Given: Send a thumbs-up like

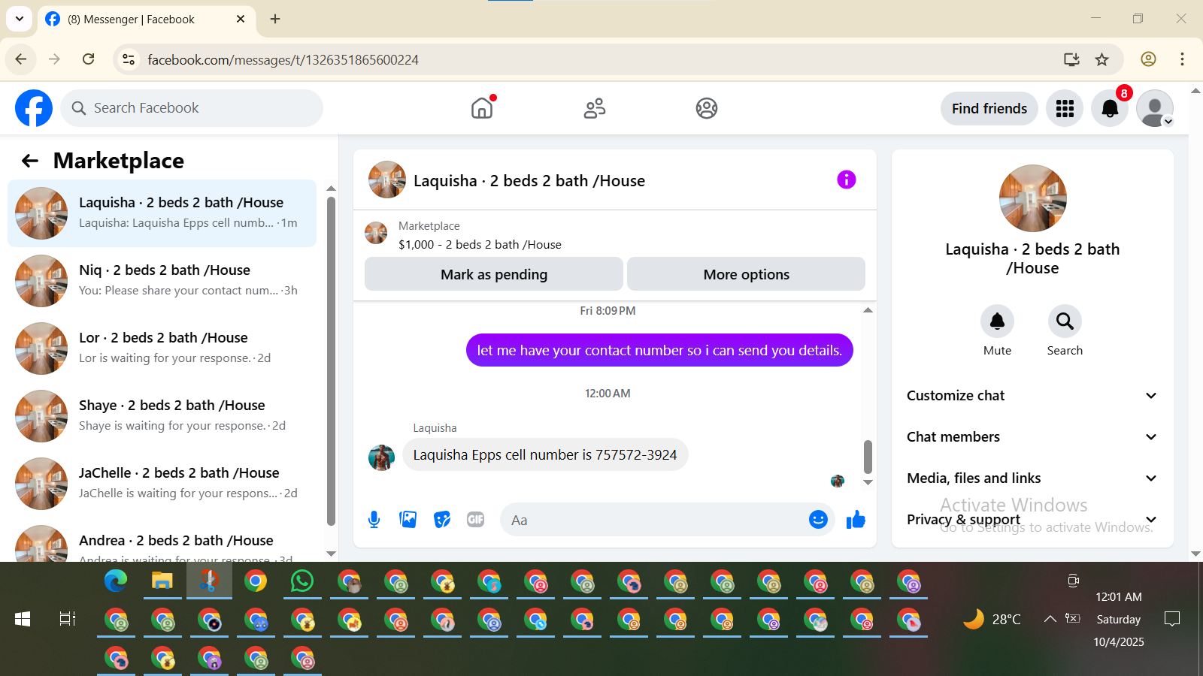Looking at the screenshot, I should click(x=856, y=520).
